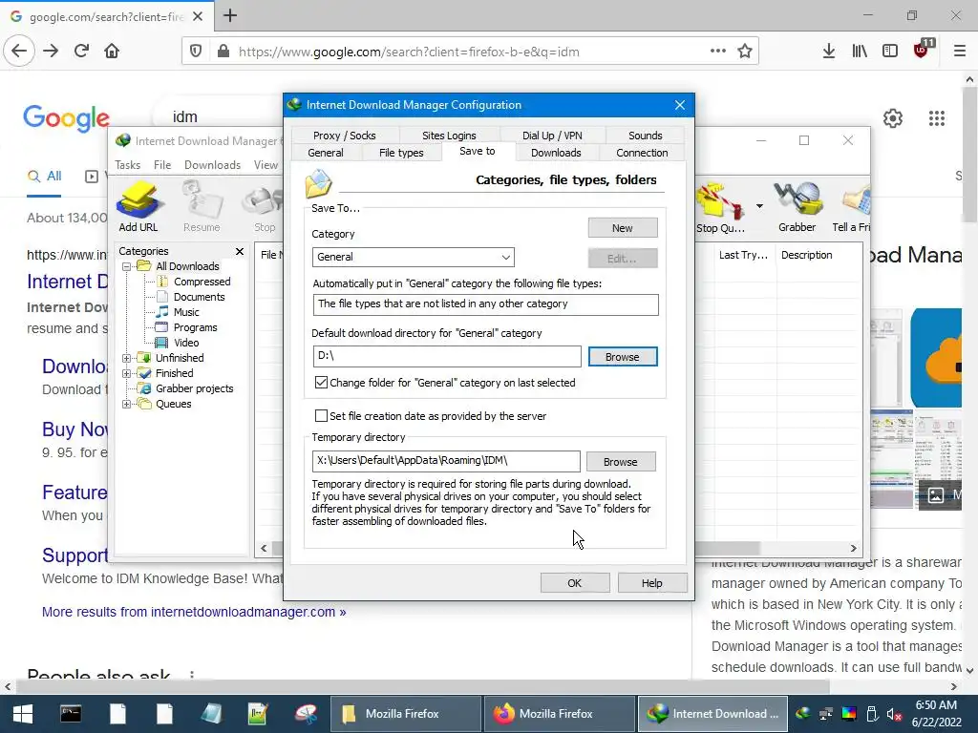Click the Stop toolbar icon in IDM
This screenshot has height=733, width=978.
point(265,208)
